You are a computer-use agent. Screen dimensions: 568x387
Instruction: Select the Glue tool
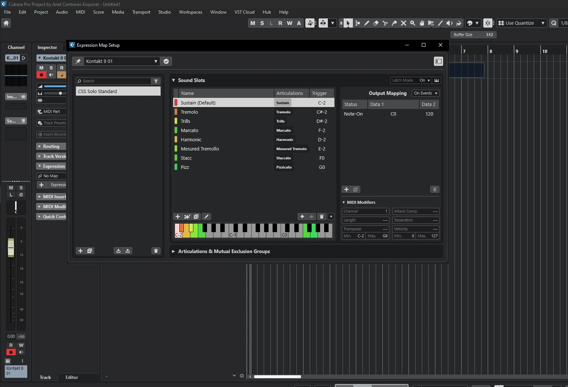coord(394,23)
